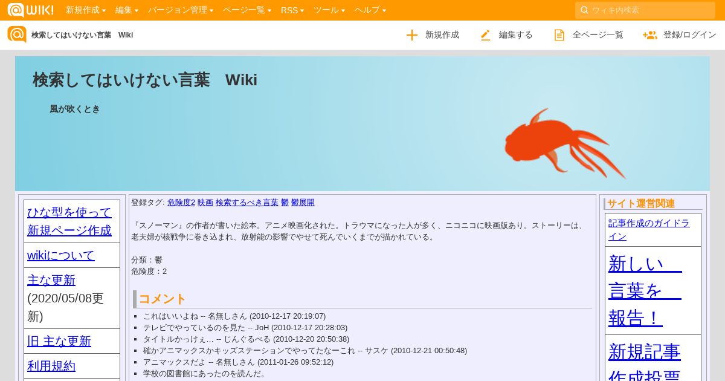
Task: Click the comment by JoH
Action: tap(245, 328)
